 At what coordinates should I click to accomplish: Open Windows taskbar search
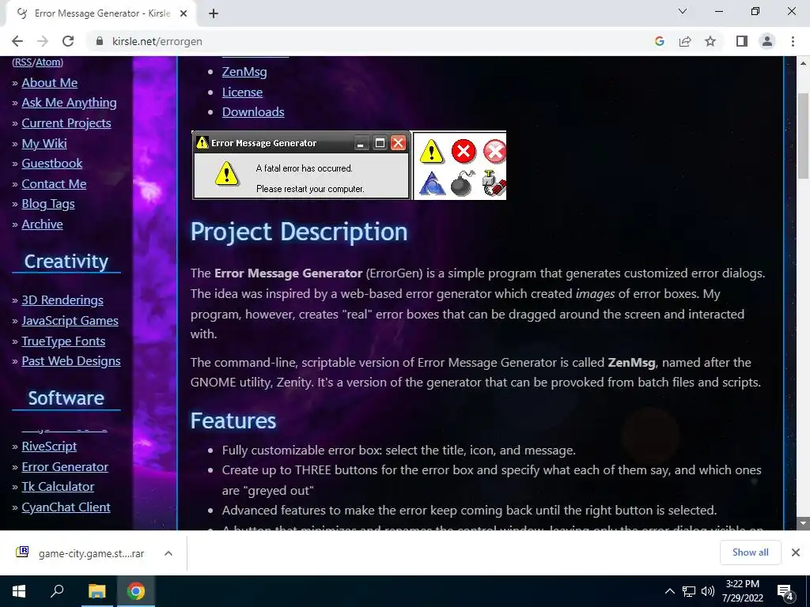(57, 591)
